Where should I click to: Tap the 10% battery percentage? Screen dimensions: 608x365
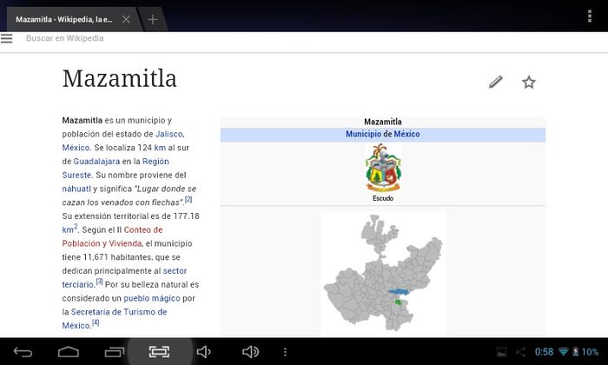pos(590,352)
